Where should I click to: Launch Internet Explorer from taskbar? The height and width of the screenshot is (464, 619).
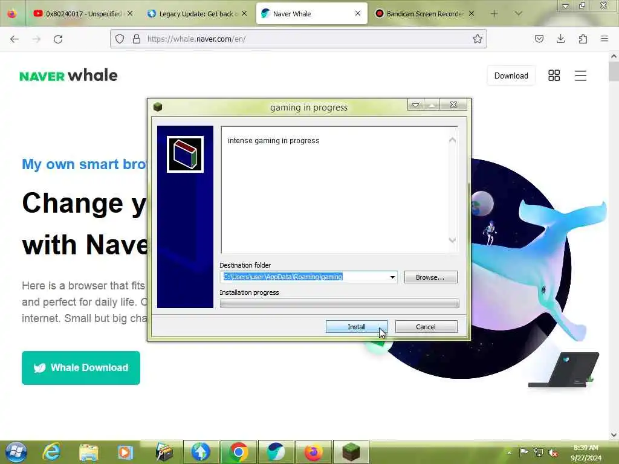(52, 452)
